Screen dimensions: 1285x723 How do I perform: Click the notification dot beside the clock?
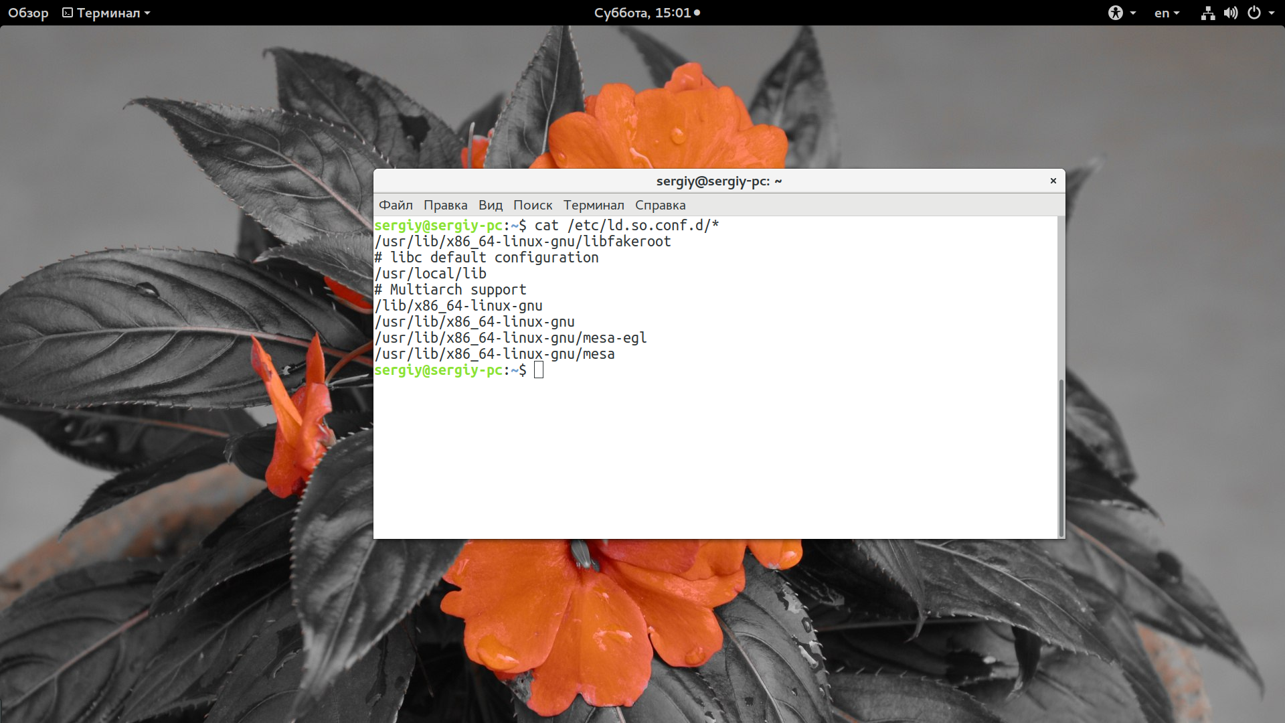point(697,12)
